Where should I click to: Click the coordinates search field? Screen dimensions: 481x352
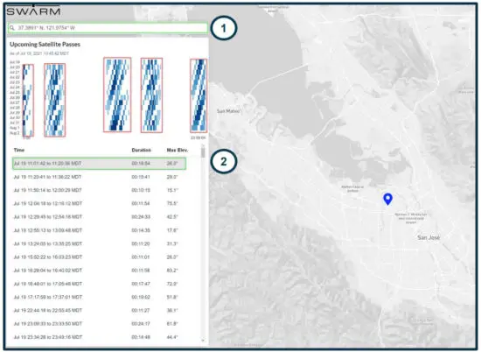(108, 28)
